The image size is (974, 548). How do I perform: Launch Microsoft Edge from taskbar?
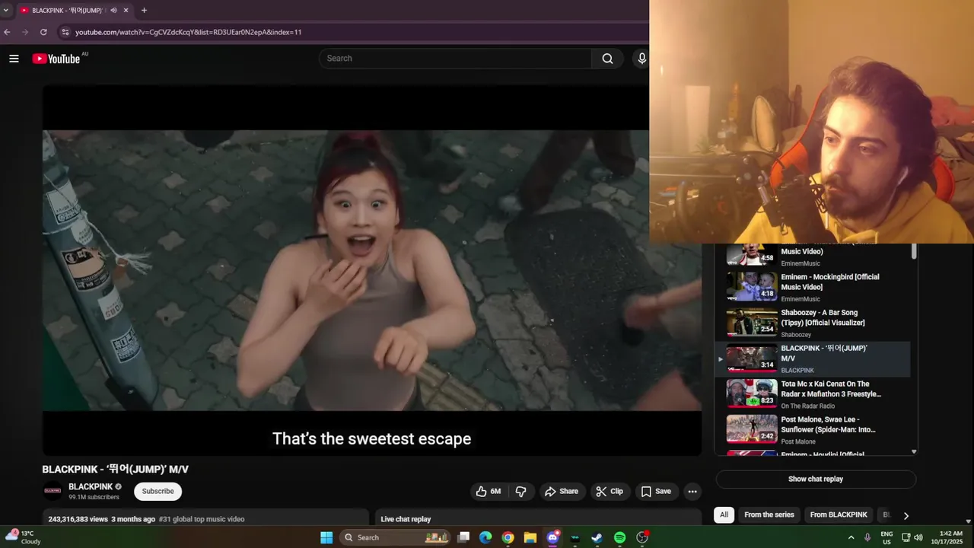tap(485, 537)
